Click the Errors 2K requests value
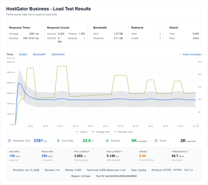The image size is (208, 185). [x=188, y=141]
